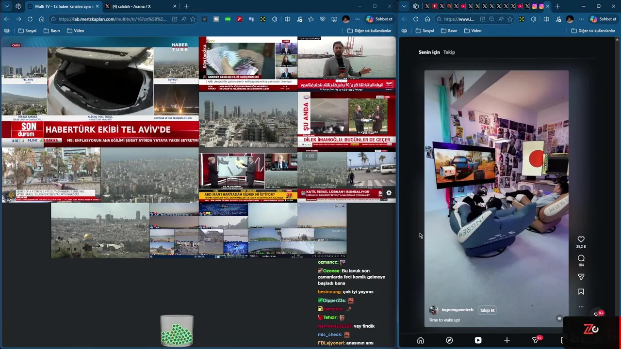Open extensions puzzle icon in right browser
The height and width of the screenshot is (349, 621).
tap(533, 19)
